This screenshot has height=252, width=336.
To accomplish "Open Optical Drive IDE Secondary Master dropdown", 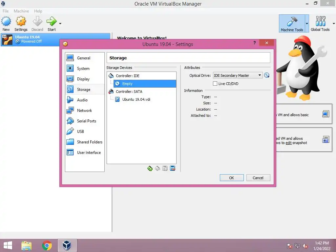I will click(238, 75).
